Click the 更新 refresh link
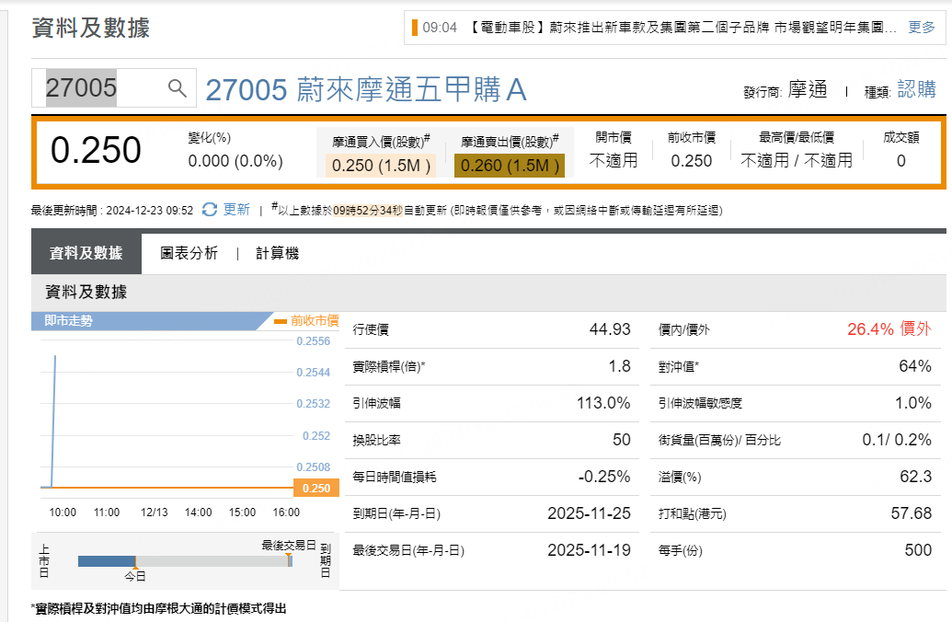 pyautogui.click(x=236, y=210)
